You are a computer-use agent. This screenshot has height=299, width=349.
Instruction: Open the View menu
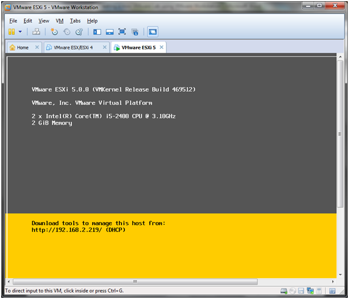44,21
